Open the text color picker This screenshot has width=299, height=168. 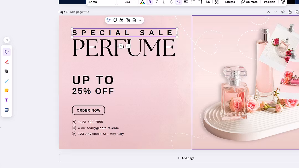pyautogui.click(x=143, y=2)
